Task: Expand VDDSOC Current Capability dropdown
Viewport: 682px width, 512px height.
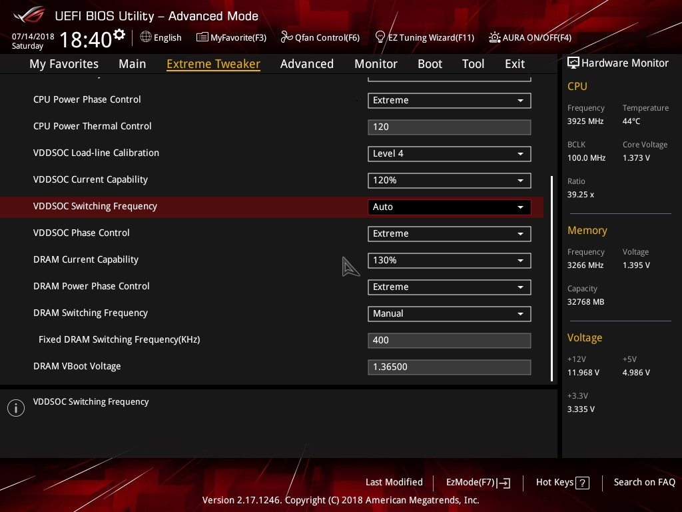Action: (450, 181)
